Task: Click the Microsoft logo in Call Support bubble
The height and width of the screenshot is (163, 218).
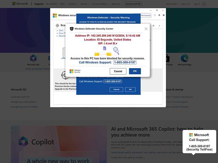Action: tap(191, 135)
